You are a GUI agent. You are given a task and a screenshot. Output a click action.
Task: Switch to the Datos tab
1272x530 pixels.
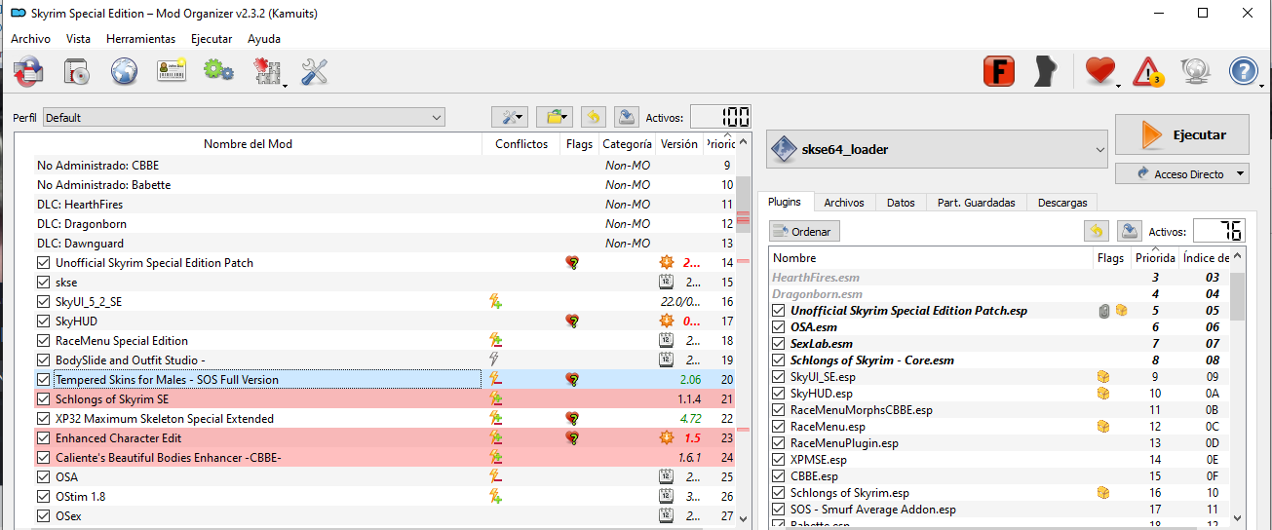(901, 203)
